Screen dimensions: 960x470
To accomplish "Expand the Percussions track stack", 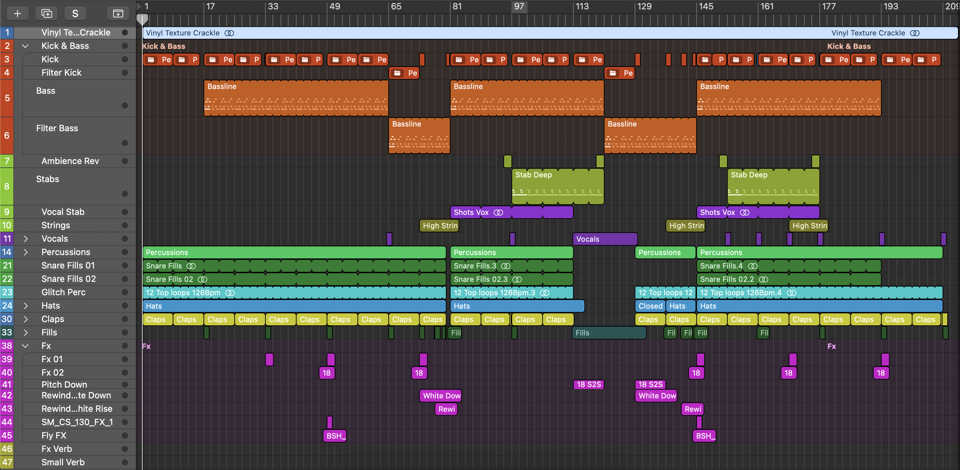I will click(x=25, y=252).
